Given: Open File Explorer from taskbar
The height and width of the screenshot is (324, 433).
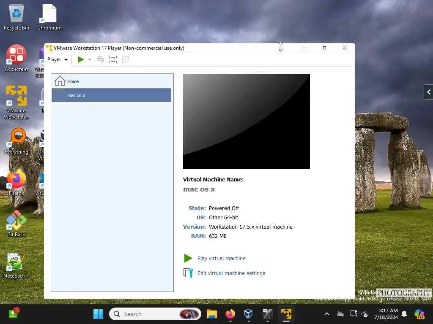Looking at the screenshot, I should [x=212, y=314].
